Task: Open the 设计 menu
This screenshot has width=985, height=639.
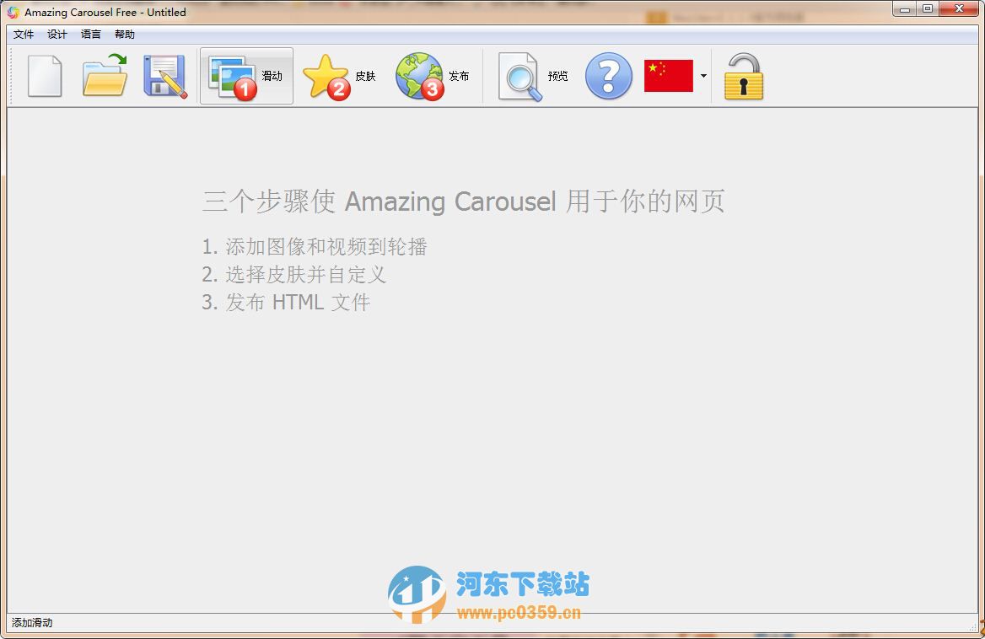Action: [x=57, y=35]
